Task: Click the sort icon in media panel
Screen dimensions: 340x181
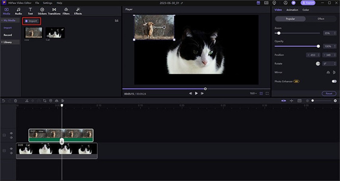Action: point(116,21)
